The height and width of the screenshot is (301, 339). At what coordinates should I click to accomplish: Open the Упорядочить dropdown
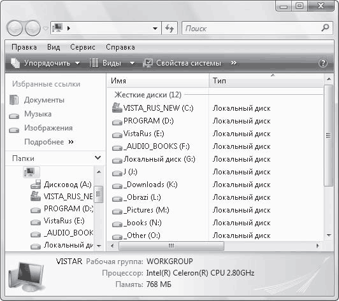pyautogui.click(x=46, y=63)
